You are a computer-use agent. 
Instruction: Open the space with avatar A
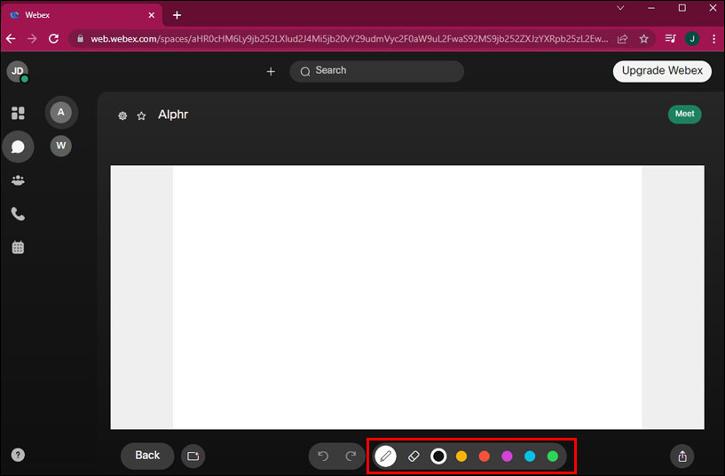(x=61, y=113)
